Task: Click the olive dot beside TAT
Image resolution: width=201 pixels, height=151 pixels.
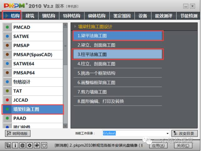Action: [7, 91]
